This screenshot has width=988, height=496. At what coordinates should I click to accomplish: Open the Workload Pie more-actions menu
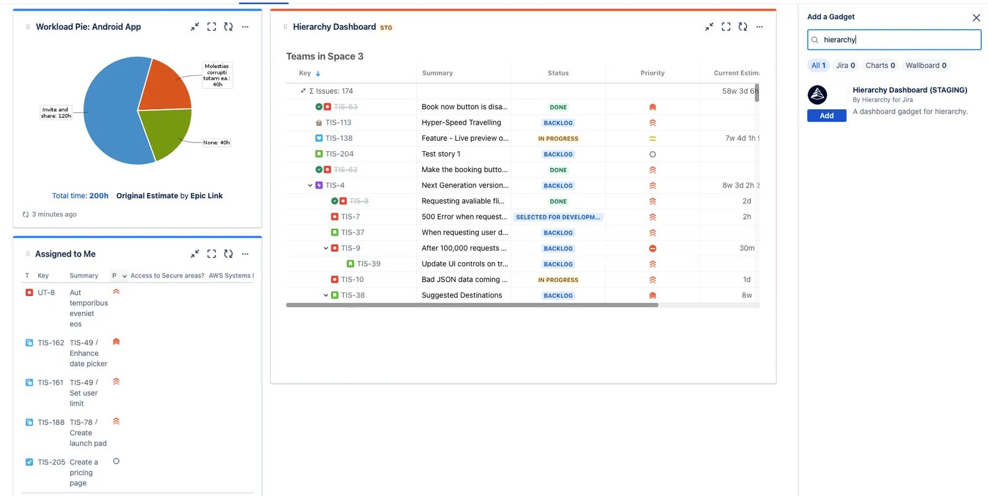pyautogui.click(x=245, y=27)
